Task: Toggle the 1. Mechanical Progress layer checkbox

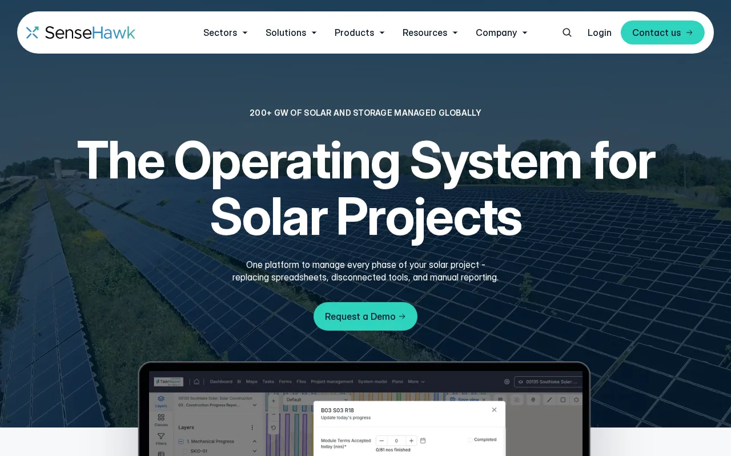Action: pyautogui.click(x=181, y=441)
